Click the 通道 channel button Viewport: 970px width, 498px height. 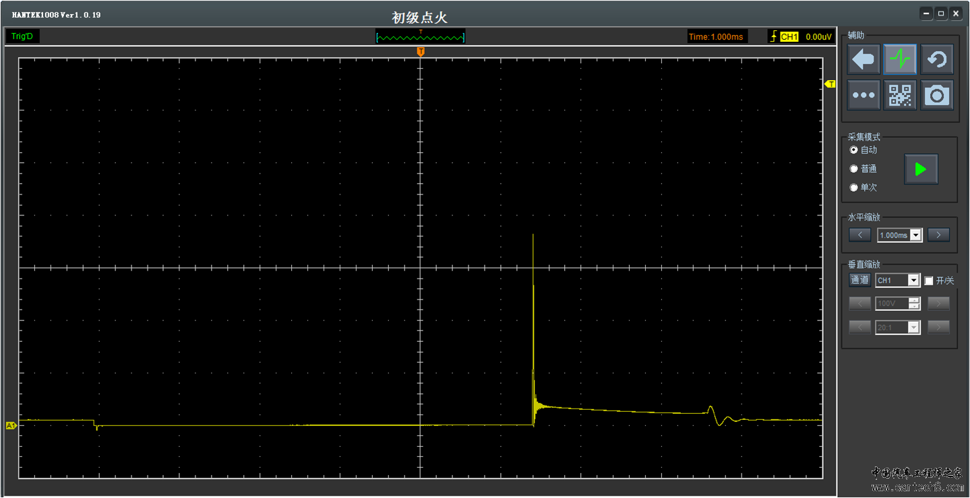coord(859,280)
